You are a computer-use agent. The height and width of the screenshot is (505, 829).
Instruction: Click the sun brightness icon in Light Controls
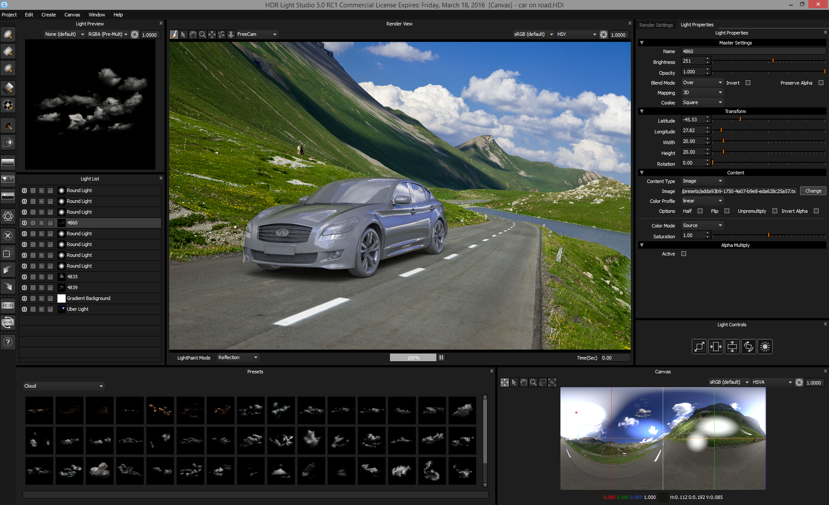[x=765, y=347]
